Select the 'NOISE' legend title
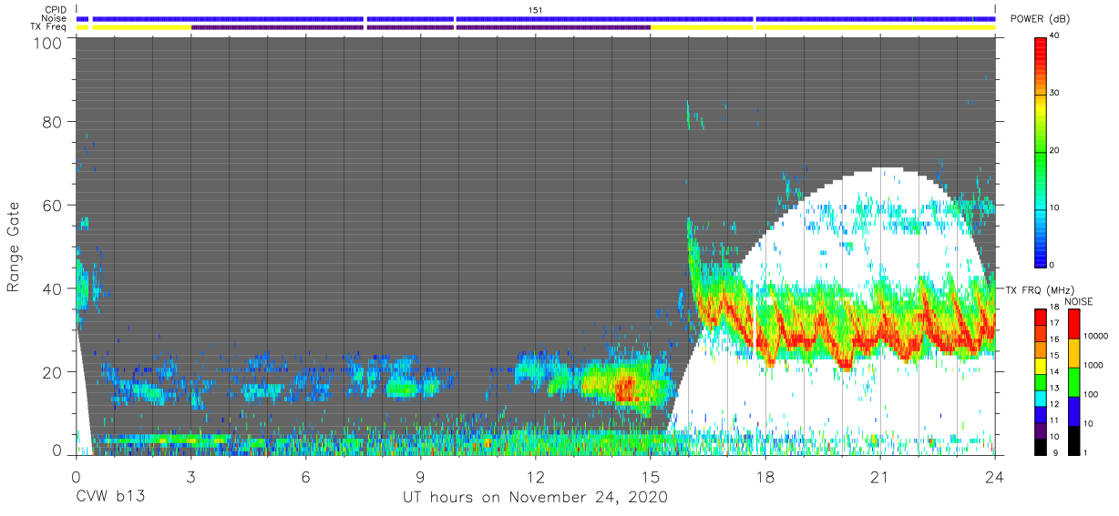1119x516 pixels. [1079, 301]
